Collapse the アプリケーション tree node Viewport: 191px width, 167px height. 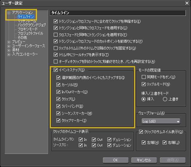pos(9,13)
